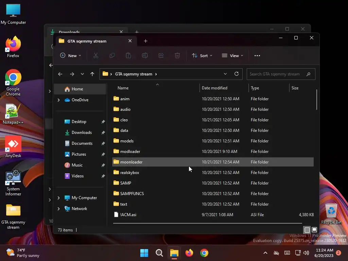
Task: Click the vertical scrollbar in file list
Action: (x=316, y=100)
